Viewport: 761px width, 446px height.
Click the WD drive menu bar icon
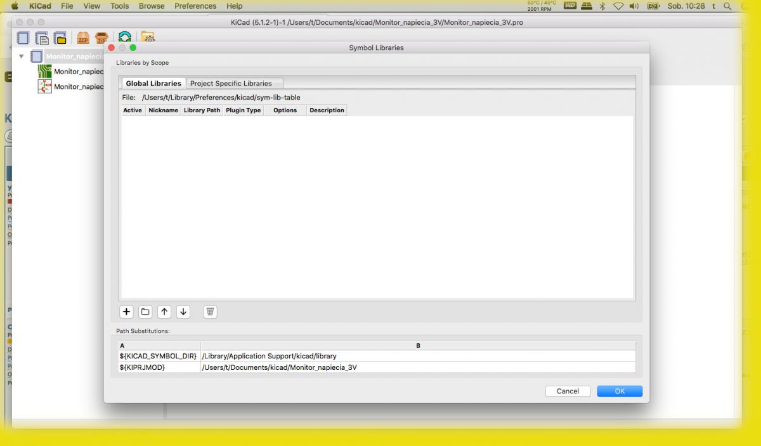click(x=569, y=6)
